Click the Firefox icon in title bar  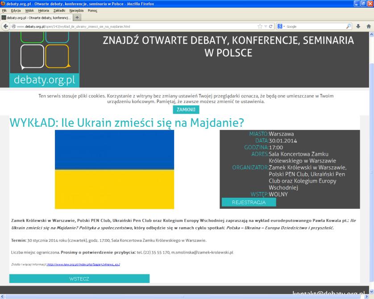coord(3,4)
